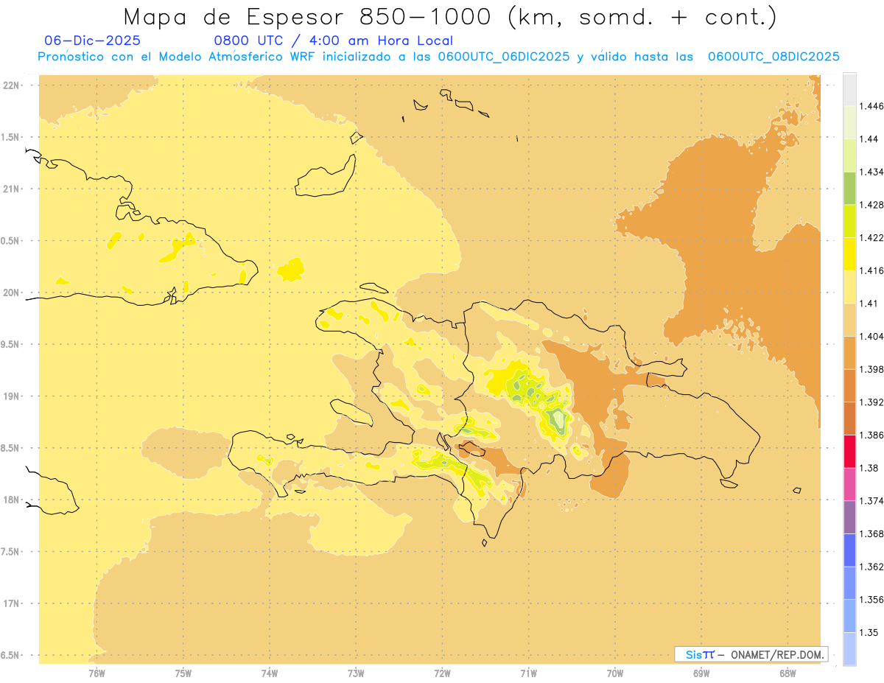
Task: Click the "70W" longitude label
Action: [x=615, y=673]
